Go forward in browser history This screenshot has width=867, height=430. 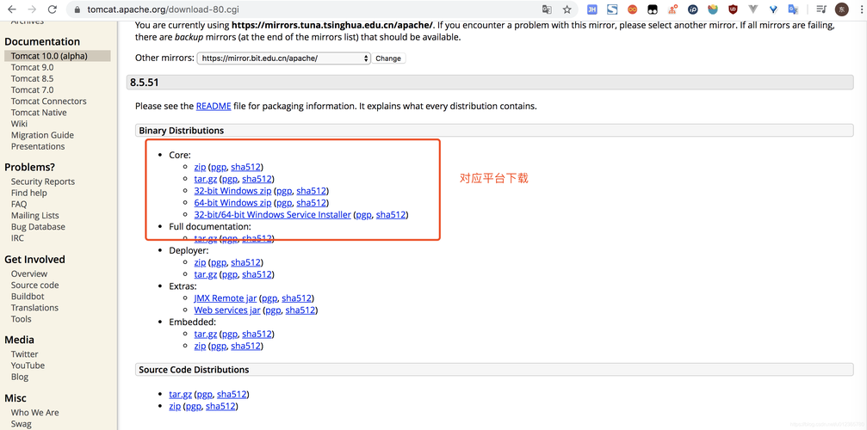coord(32,9)
